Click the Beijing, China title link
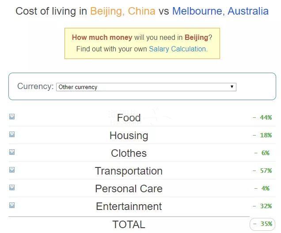Screen dimensions: 281x233 click(x=123, y=11)
